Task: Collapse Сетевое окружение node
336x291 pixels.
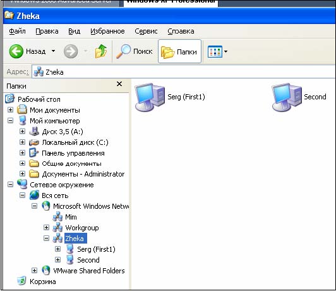Action: (10, 184)
